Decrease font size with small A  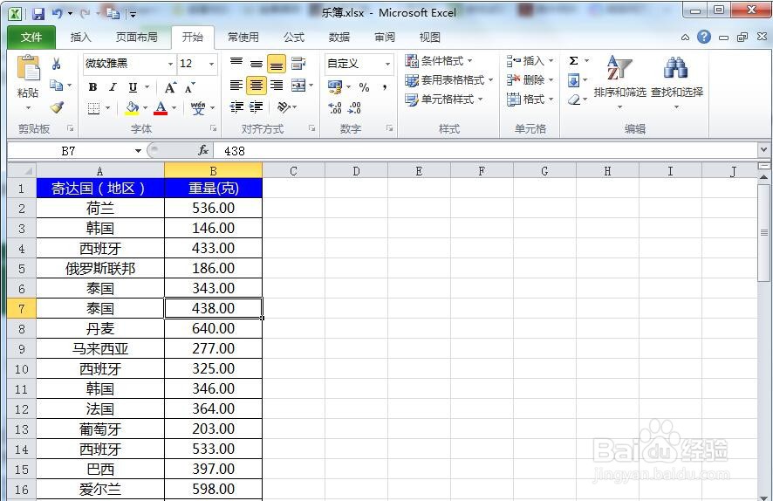[x=190, y=88]
